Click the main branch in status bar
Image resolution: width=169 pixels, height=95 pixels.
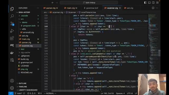tap(18, 93)
